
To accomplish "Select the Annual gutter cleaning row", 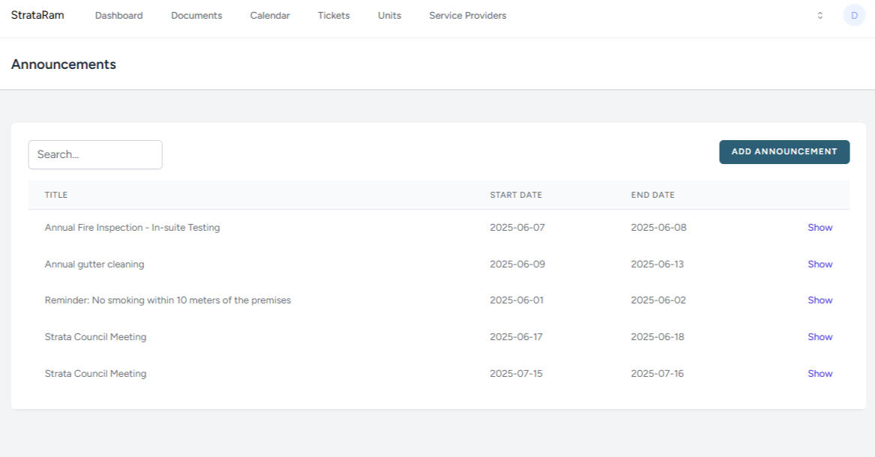I will click(x=300, y=264).
